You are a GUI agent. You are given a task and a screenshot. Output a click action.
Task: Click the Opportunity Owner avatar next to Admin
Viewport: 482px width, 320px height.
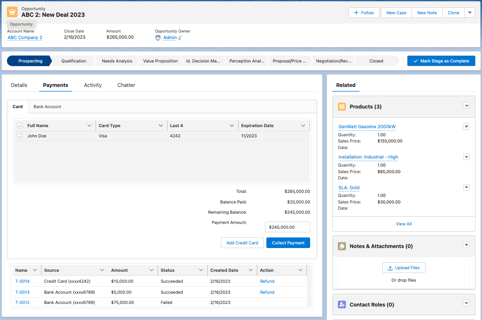[158, 37]
